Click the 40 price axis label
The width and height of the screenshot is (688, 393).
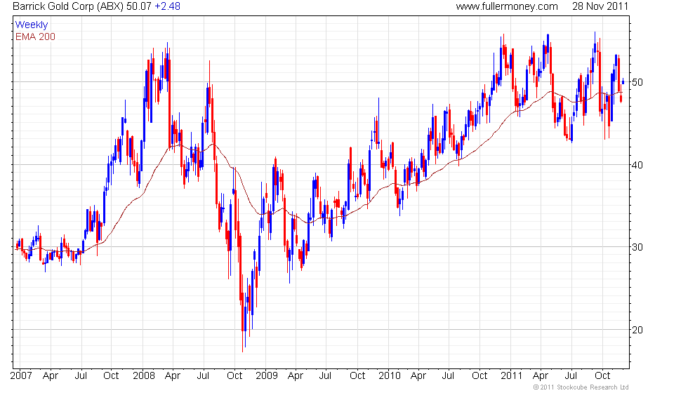(x=637, y=165)
